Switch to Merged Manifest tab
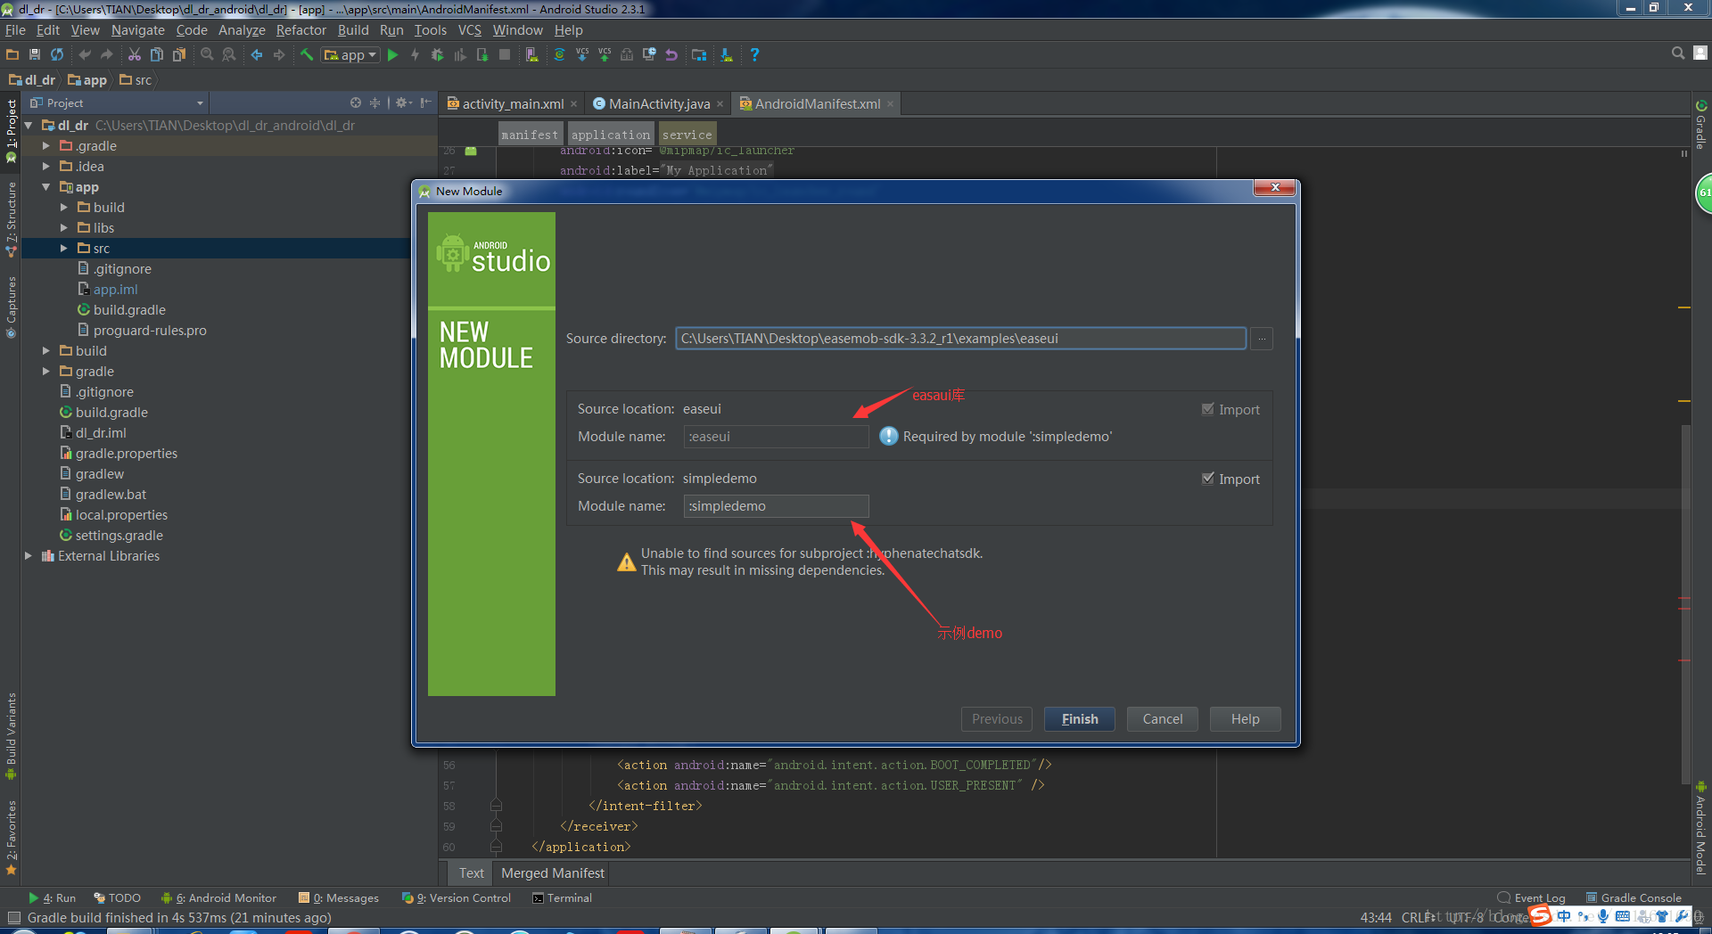Screen dimensions: 1712x934 (x=552, y=873)
